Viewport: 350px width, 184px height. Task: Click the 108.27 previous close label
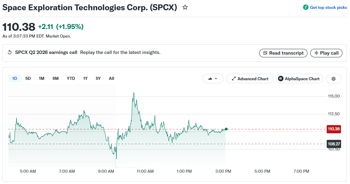(x=334, y=144)
